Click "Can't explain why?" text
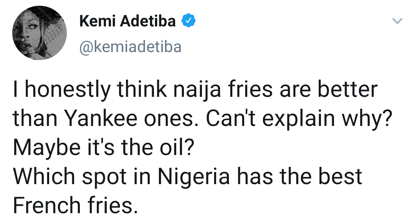 point(298,120)
